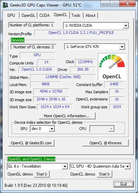
Task: Click the Number of CL platforms field
Action: [32, 25]
